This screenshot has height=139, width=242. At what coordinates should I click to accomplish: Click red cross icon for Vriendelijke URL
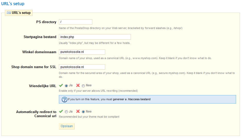point(78,85)
